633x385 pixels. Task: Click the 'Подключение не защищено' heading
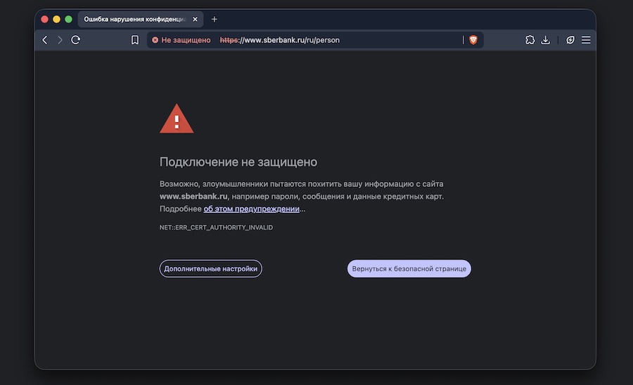[x=238, y=162]
